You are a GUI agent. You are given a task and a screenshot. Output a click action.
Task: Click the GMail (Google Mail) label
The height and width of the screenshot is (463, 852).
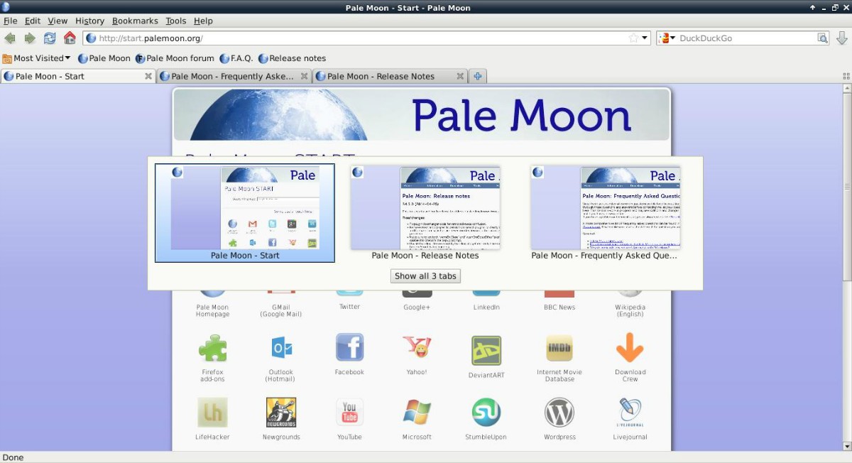tap(280, 311)
